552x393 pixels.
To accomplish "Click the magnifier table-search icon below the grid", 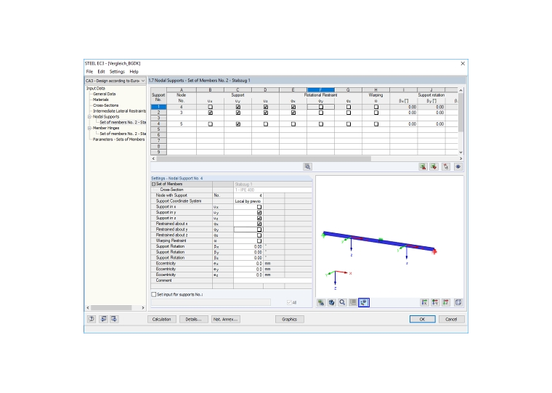I will (307, 166).
